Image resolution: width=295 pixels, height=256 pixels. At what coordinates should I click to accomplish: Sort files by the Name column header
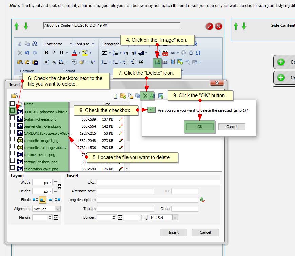point(29,104)
